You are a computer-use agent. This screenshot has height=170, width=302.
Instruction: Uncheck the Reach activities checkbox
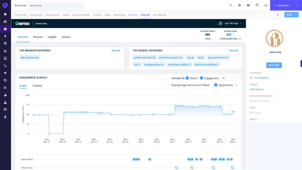(187, 78)
